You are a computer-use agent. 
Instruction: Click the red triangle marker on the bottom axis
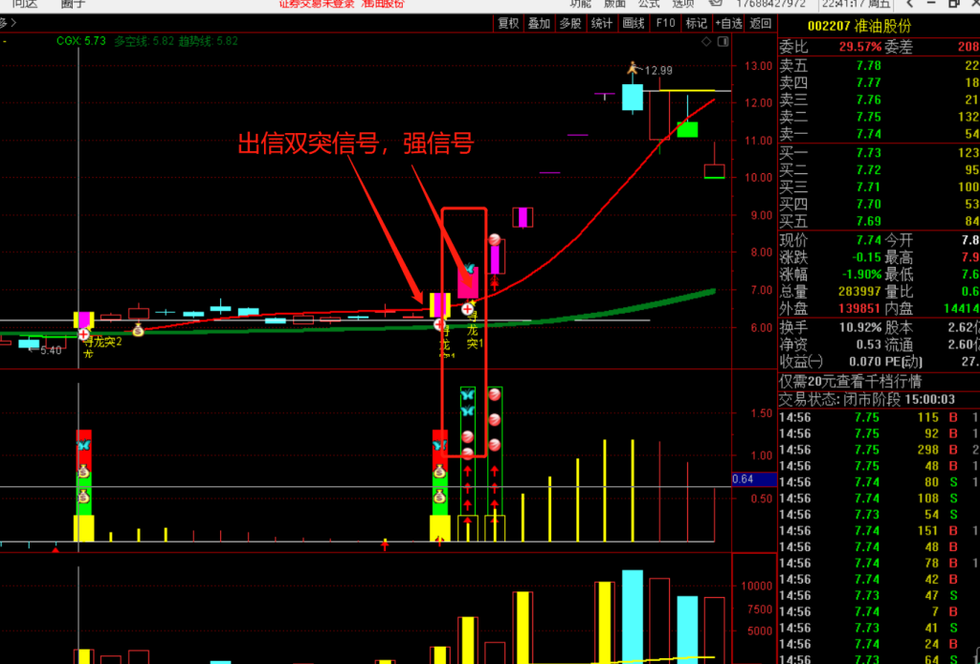pyautogui.click(x=55, y=550)
